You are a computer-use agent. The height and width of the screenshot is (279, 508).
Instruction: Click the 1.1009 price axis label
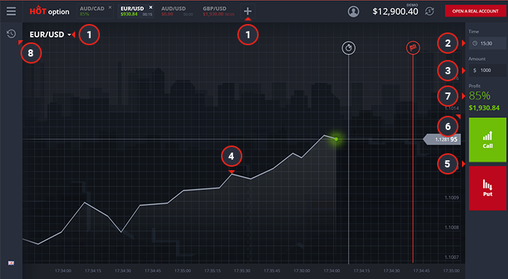451,197
